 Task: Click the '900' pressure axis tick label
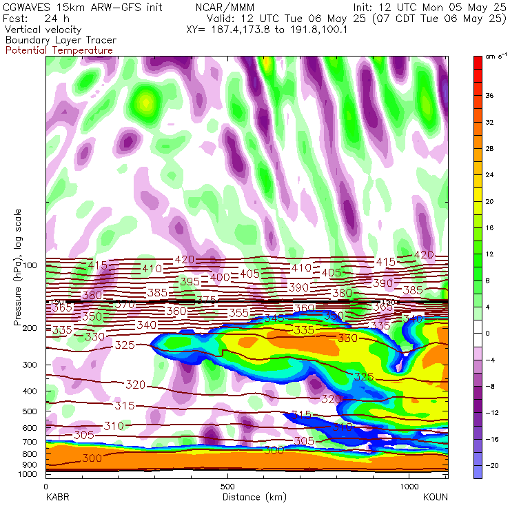pos(30,465)
